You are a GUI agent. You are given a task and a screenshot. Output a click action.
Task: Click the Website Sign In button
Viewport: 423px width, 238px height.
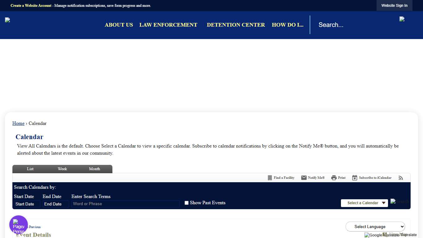click(394, 6)
